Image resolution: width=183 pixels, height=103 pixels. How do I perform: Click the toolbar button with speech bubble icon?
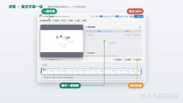[64, 21]
